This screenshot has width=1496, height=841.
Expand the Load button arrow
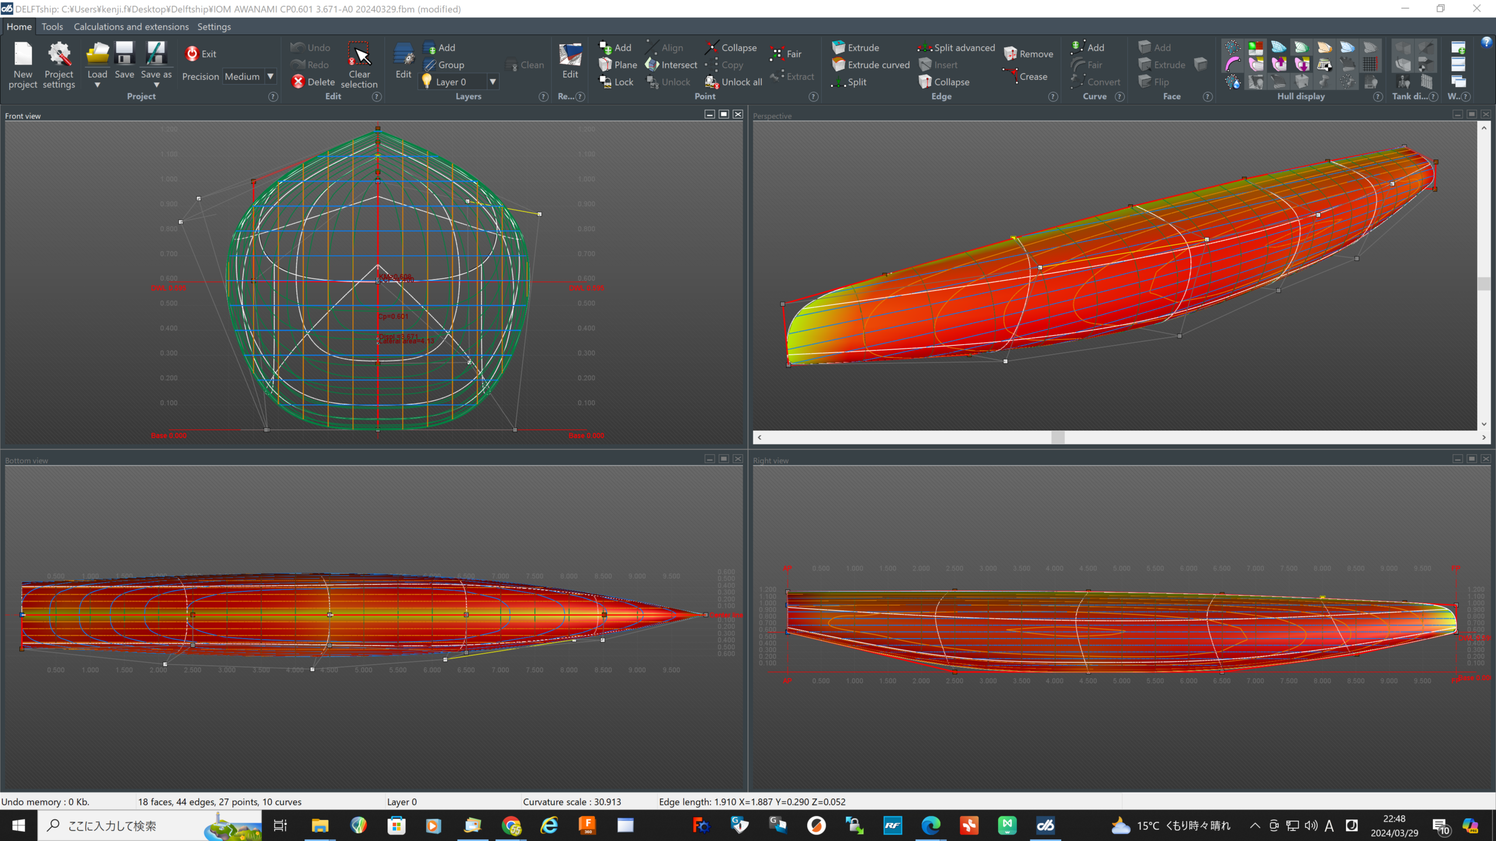pos(98,85)
